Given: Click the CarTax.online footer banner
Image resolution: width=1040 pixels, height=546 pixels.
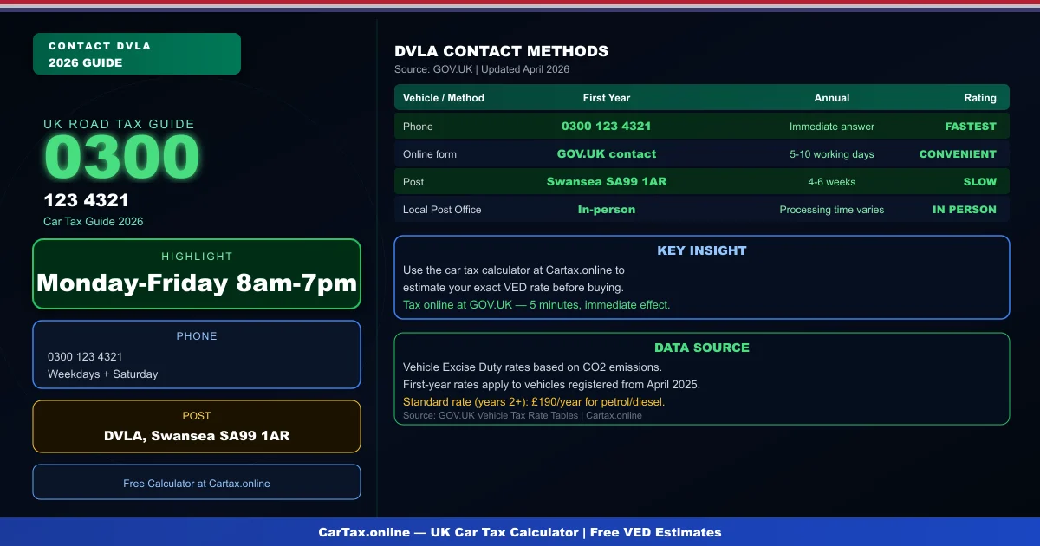Looking at the screenshot, I should (x=520, y=532).
